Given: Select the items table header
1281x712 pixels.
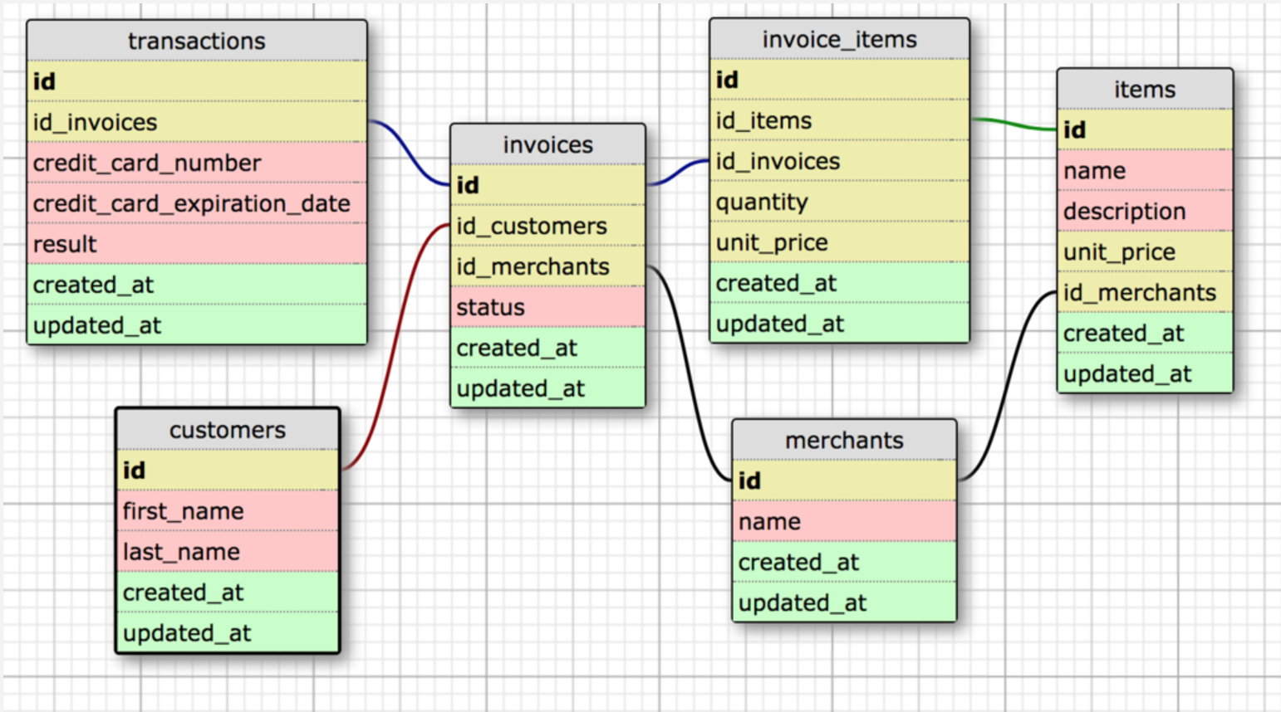Looking at the screenshot, I should [x=1145, y=89].
